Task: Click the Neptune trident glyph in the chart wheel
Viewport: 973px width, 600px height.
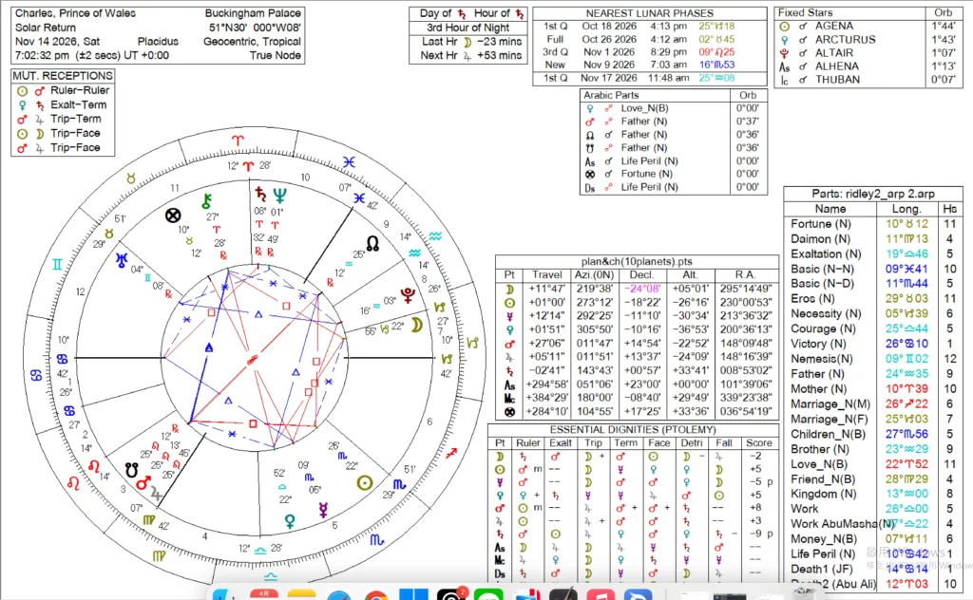Action: tap(279, 196)
